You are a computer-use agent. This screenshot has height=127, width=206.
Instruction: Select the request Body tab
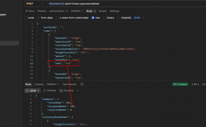coord(91,11)
